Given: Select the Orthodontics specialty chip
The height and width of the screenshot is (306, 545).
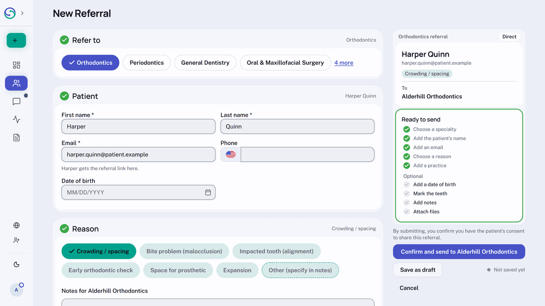Looking at the screenshot, I should pyautogui.click(x=90, y=63).
